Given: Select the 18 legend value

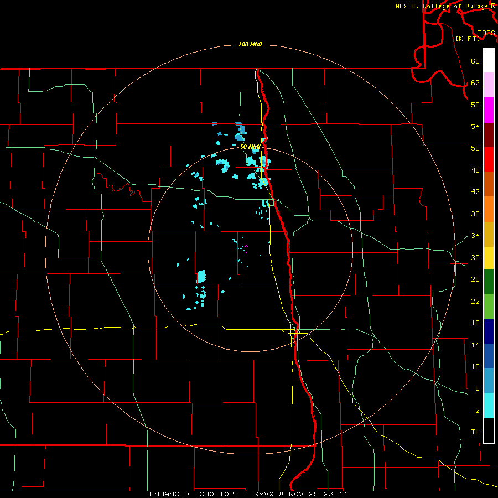Looking at the screenshot, I should pyautogui.click(x=475, y=323).
